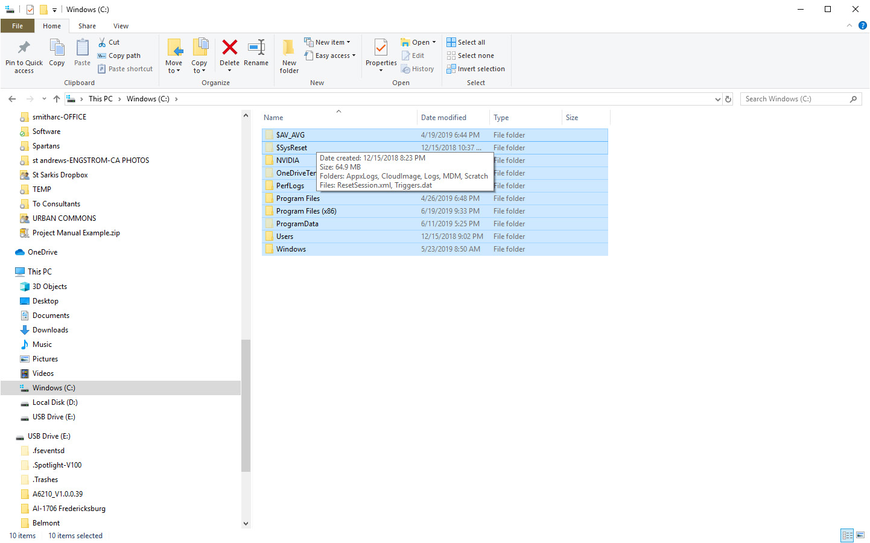870x543 pixels.
Task: Switch to the View ribbon tab
Action: [x=121, y=26]
